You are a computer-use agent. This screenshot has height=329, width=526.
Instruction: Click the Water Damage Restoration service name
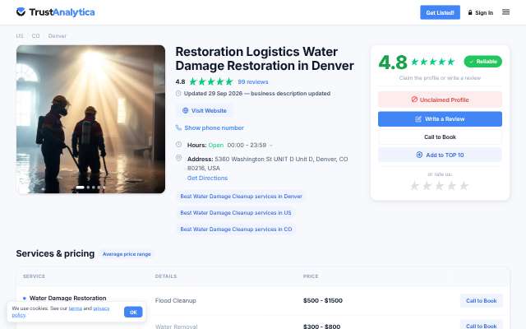pyautogui.click(x=67, y=298)
